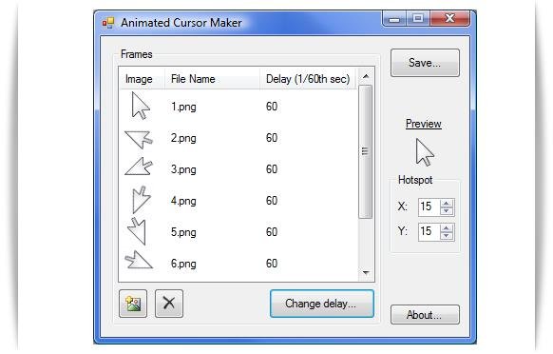Select the 5.png cursor thumbnail
The width and height of the screenshot is (553, 354).
pyautogui.click(x=137, y=231)
